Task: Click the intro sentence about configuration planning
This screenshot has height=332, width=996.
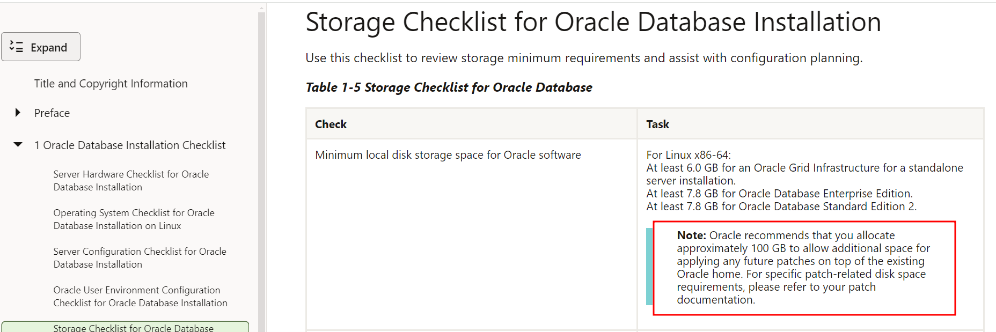Action: point(583,58)
